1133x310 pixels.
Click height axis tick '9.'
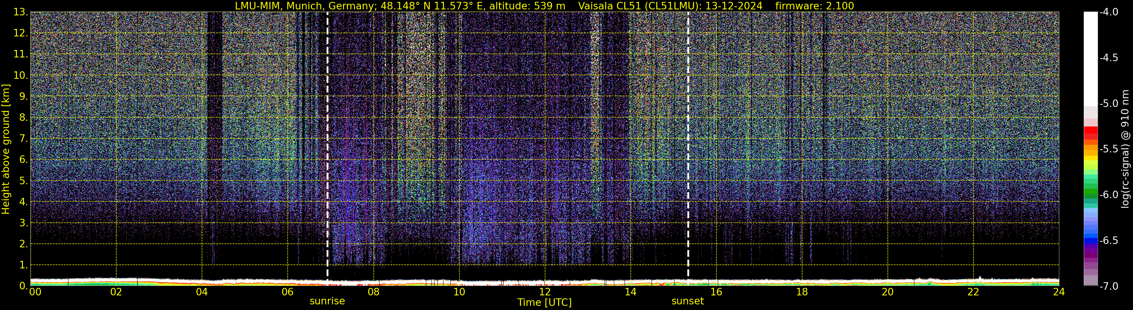(24, 96)
